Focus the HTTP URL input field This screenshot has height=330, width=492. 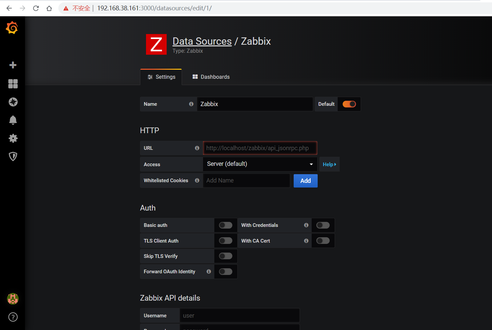[260, 148]
